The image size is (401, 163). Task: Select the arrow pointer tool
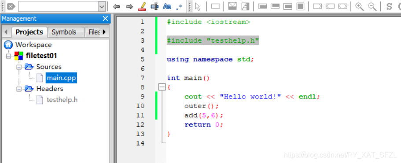click(198, 7)
